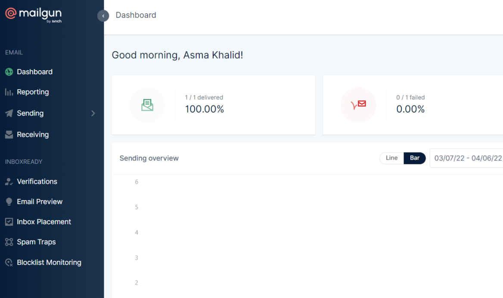503x298 pixels.
Task: Expand the Sending submenu arrow
Action: point(93,113)
